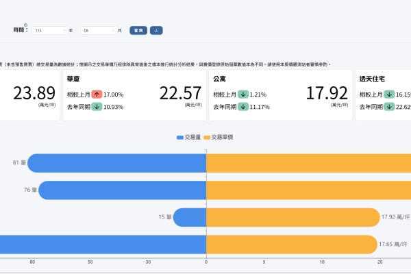411x274 pixels.
Task: Click the 17.65 萬/坪 bar label
Action: pyautogui.click(x=393, y=244)
